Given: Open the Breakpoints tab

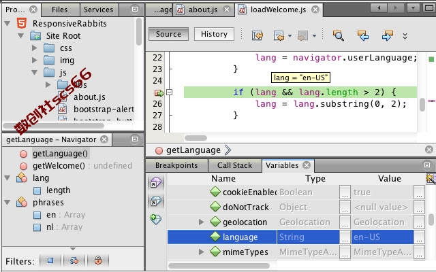Looking at the screenshot, I should click(x=176, y=165).
